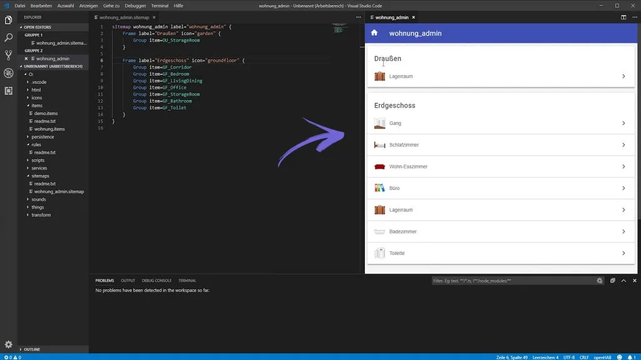This screenshot has height=360, width=641.
Task: Open the feedback smiley in status bar
Action: pos(619,357)
